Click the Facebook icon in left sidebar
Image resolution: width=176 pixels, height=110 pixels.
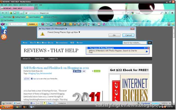click(4, 32)
